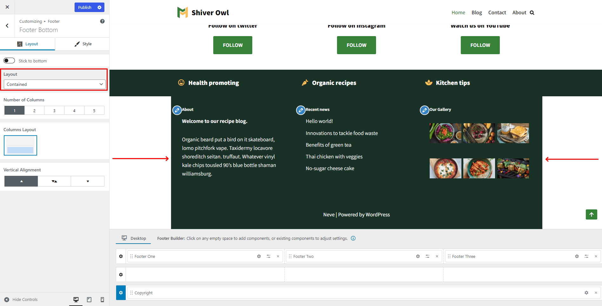Open Footer One component settings gear
The height and width of the screenshot is (306, 602).
point(259,256)
